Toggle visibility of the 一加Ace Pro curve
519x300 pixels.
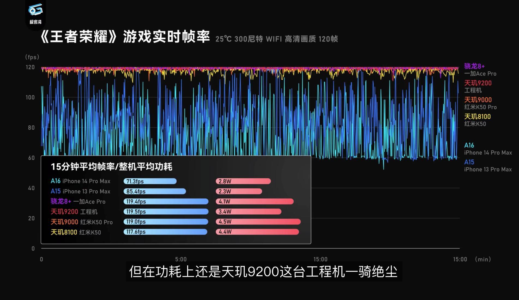tap(480, 74)
